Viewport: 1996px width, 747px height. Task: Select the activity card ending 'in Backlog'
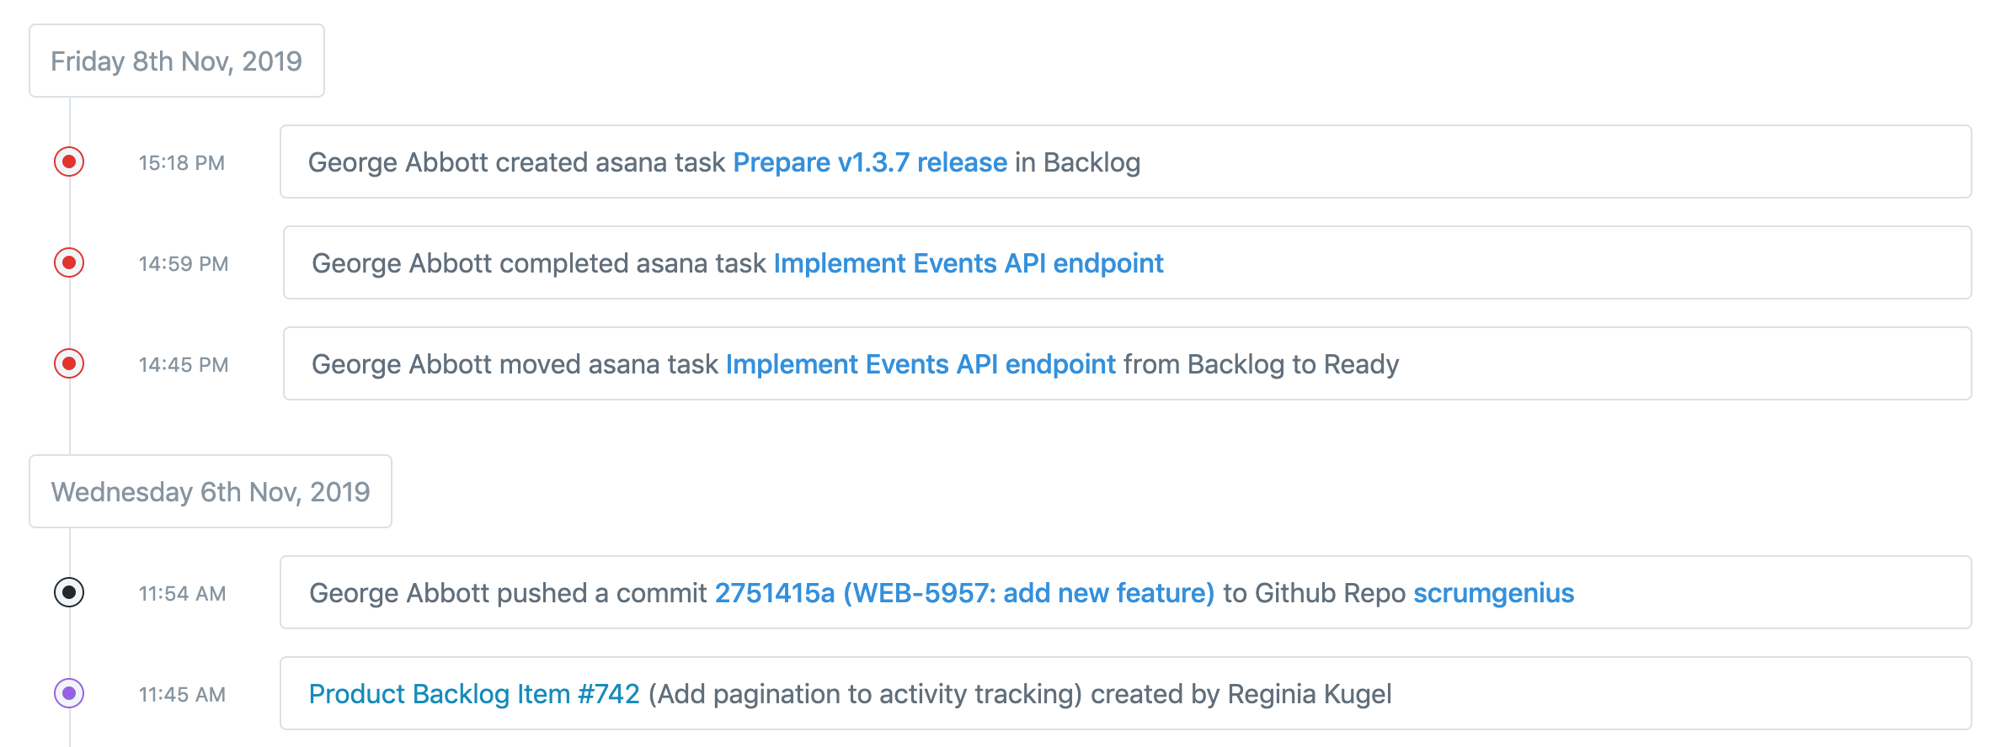click(x=1516, y=162)
